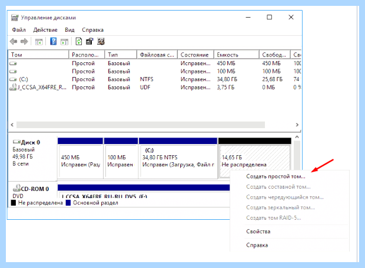Open the Вид menu

[69, 30]
